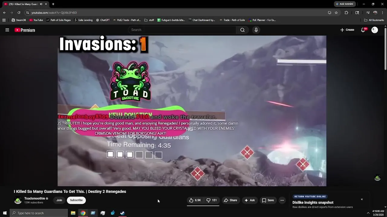Image resolution: width=387 pixels, height=217 pixels.
Task: Click the Share button
Action: point(230,200)
